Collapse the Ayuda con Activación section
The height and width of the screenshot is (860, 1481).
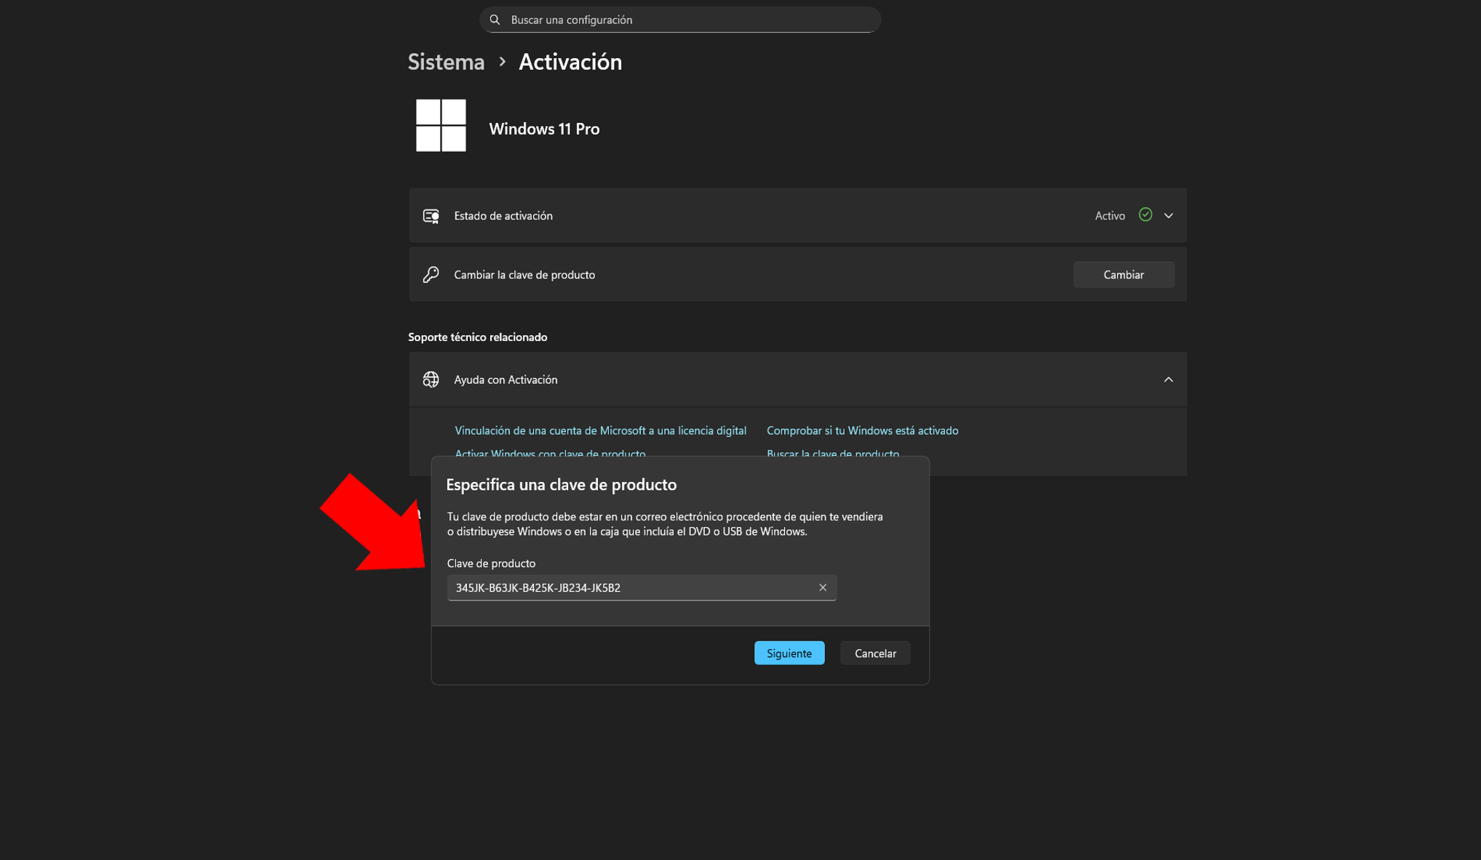pyautogui.click(x=1168, y=379)
